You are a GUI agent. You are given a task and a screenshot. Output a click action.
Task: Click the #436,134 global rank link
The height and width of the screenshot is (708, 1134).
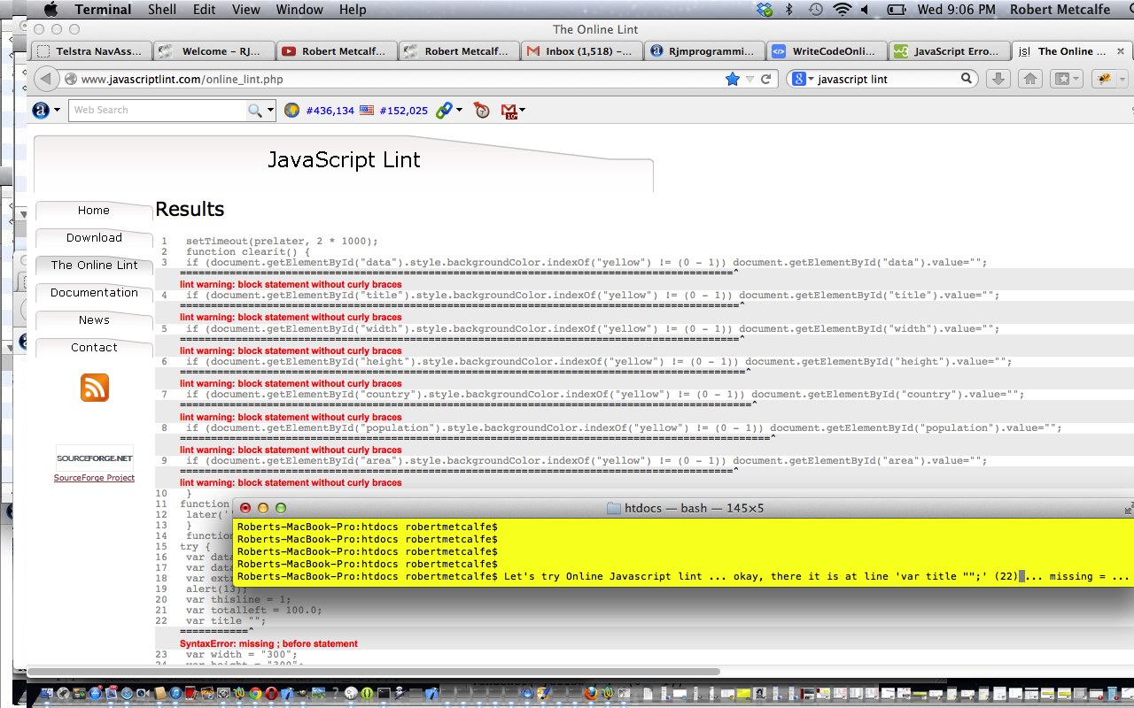pos(330,111)
